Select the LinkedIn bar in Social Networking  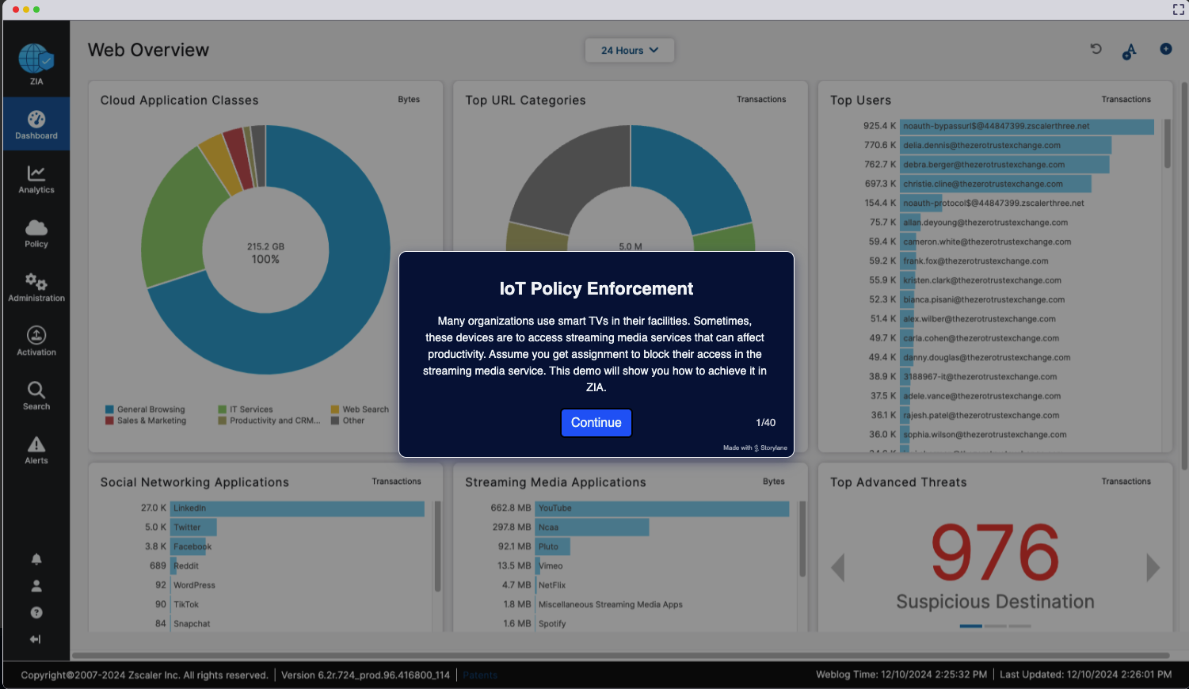tap(297, 508)
